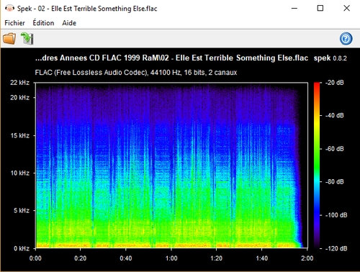Open the Édition menu

(43, 23)
